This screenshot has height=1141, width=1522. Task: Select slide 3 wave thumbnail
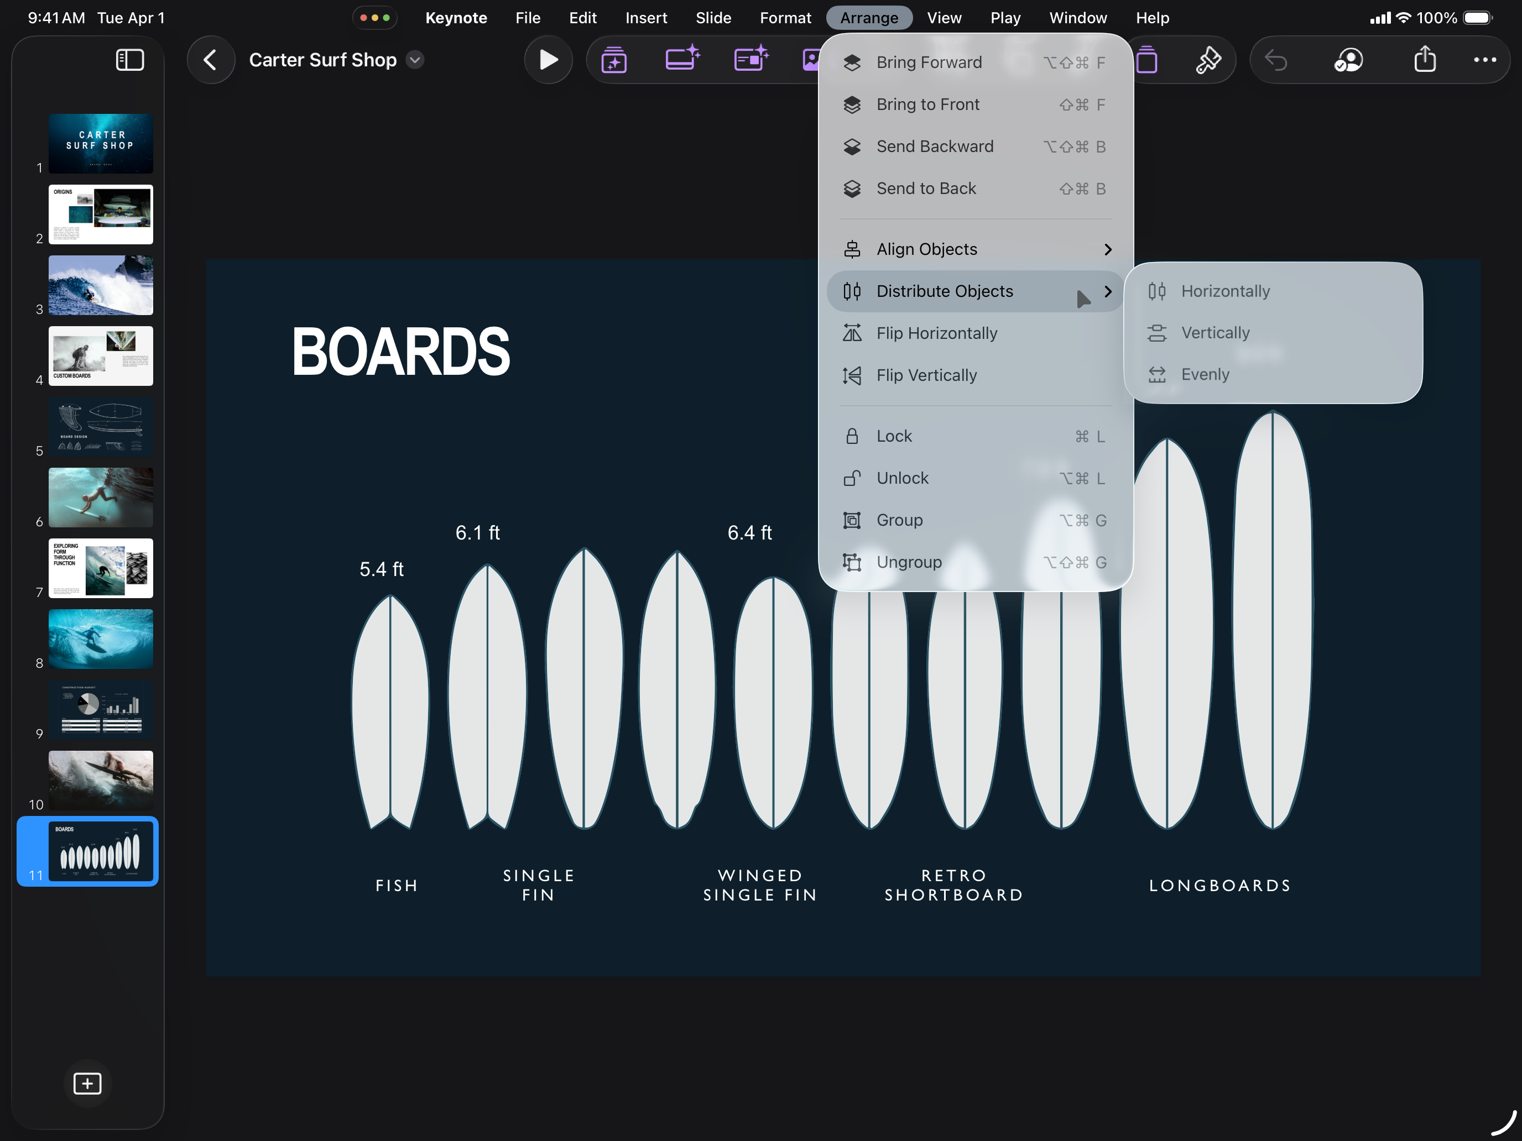point(101,285)
